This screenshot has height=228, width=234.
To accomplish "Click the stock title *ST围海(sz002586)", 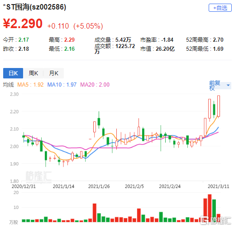I will [34, 7].
